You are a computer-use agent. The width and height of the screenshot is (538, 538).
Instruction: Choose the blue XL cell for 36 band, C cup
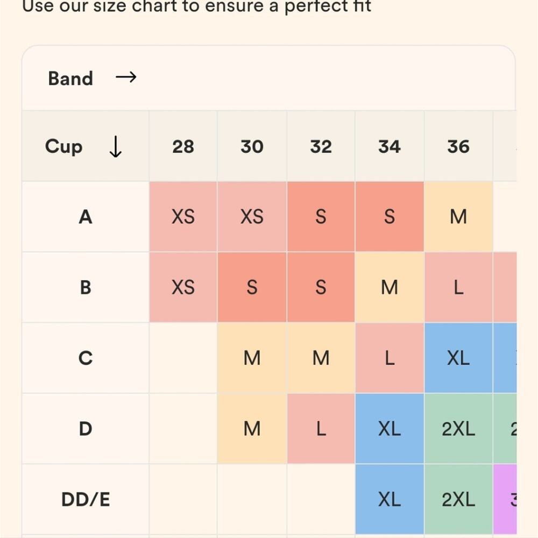458,358
